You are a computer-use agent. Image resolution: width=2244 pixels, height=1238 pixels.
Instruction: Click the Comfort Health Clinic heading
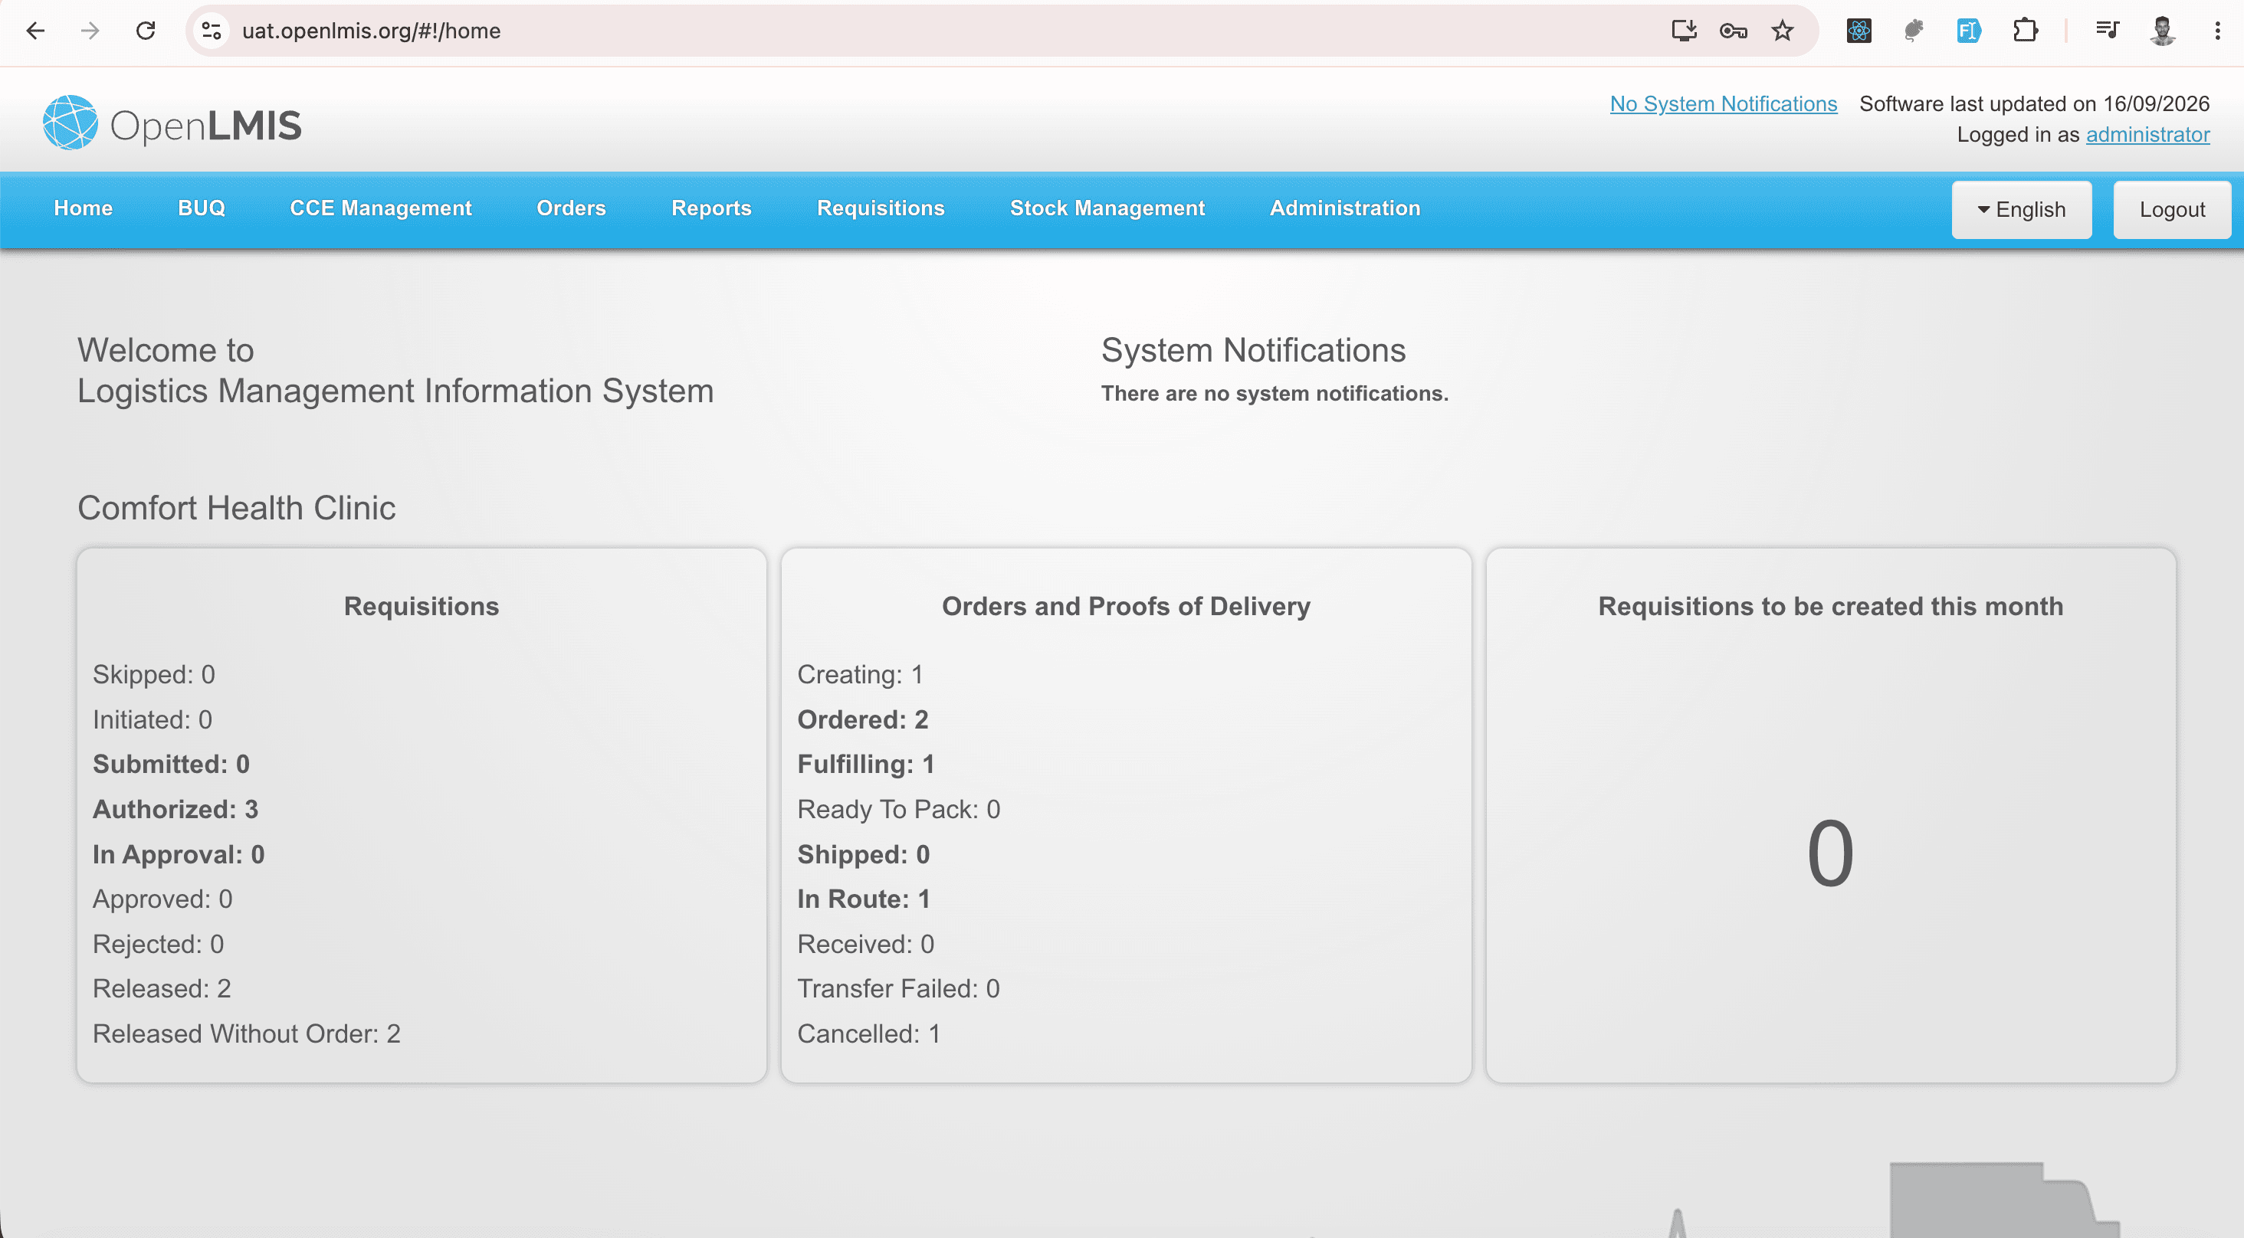coord(236,508)
